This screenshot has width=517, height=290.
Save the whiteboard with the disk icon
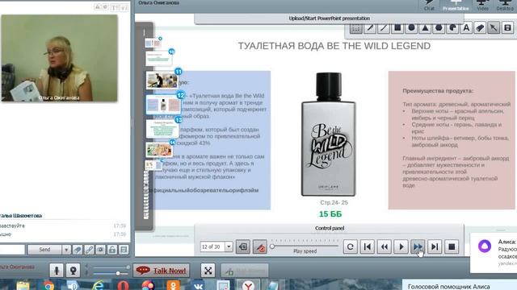(507, 28)
